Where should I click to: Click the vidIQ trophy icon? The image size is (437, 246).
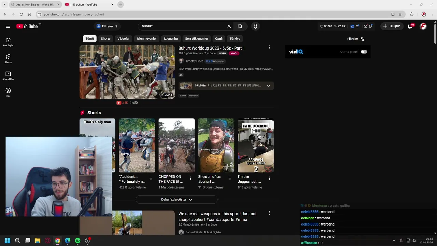pyautogui.click(x=365, y=26)
